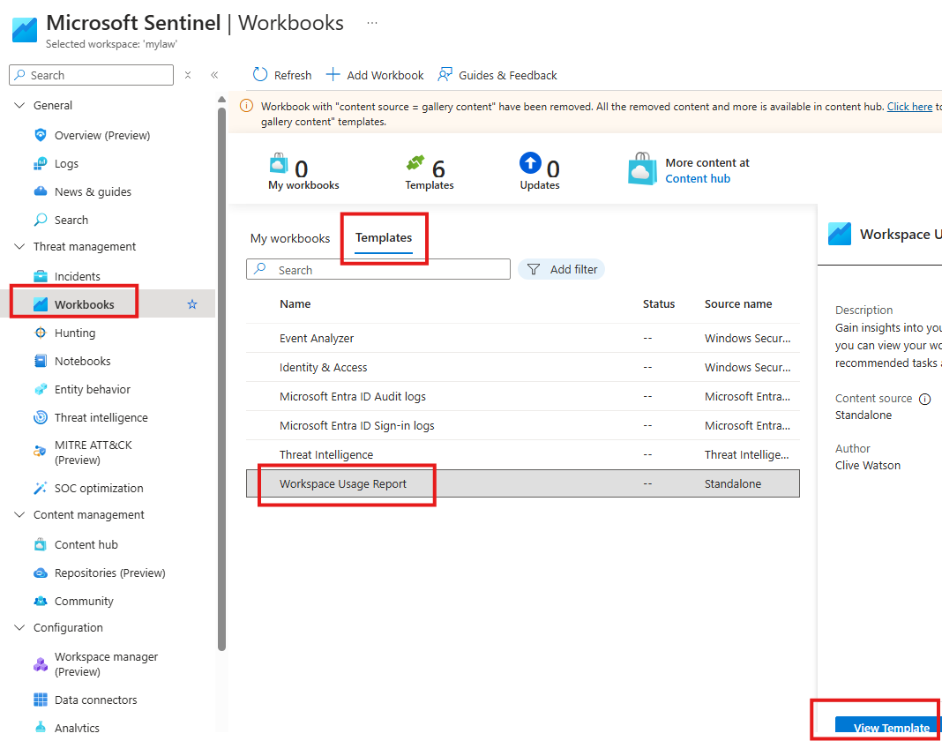Click the Guides & Feedback person icon
The image size is (942, 741).
(x=445, y=74)
